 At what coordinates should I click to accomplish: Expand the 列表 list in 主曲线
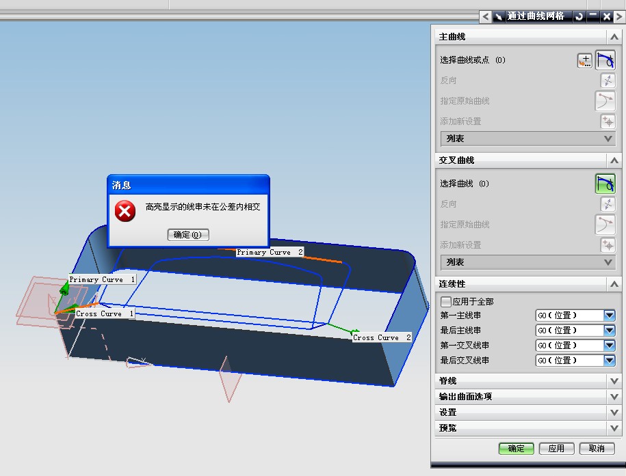pos(527,139)
